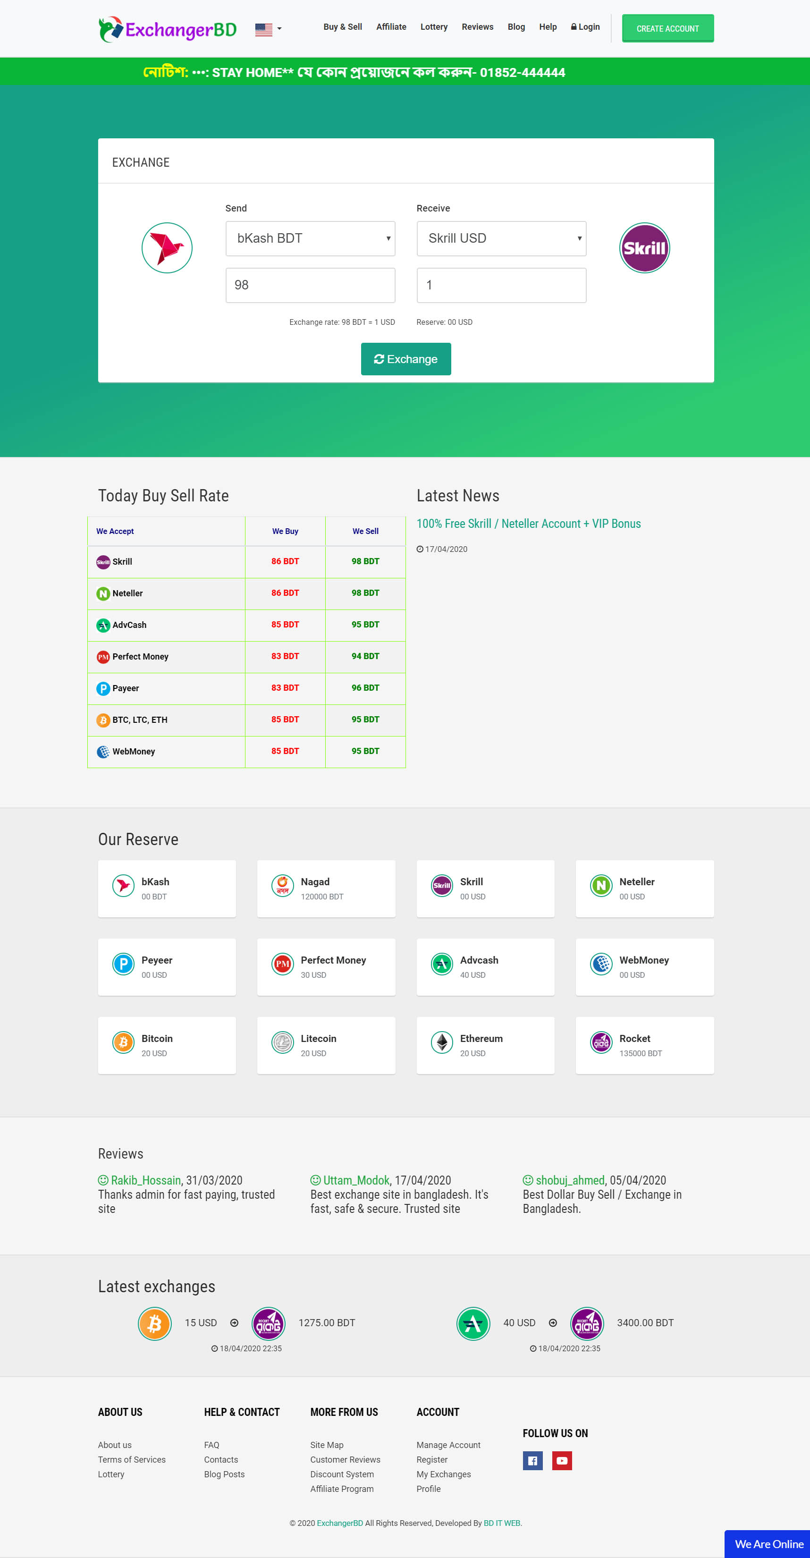Click the Ethereum reserve icon
This screenshot has width=810, height=1558.
coord(442,1042)
